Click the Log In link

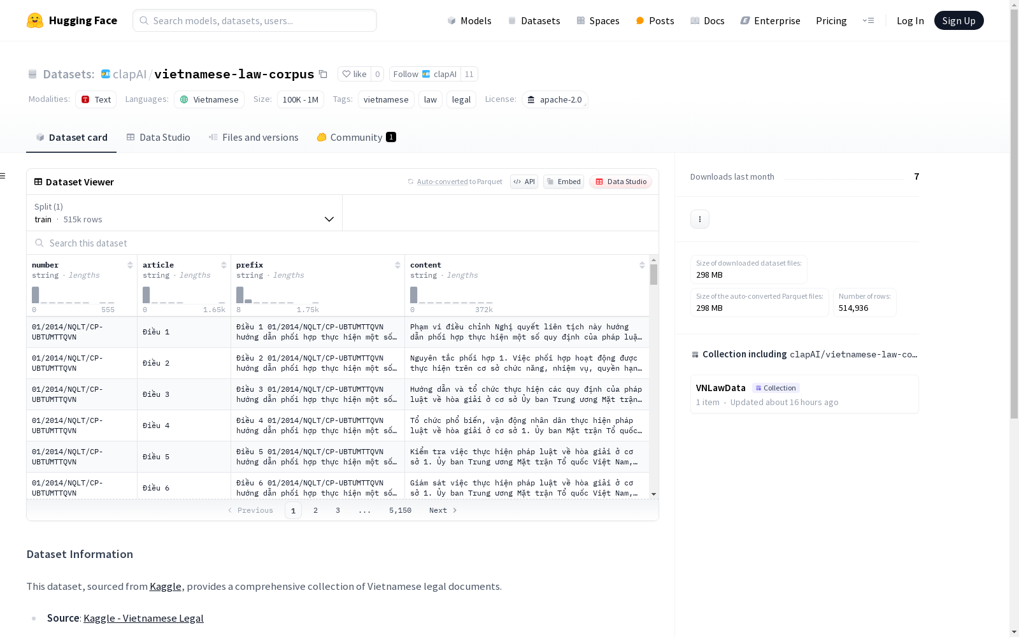pyautogui.click(x=910, y=20)
